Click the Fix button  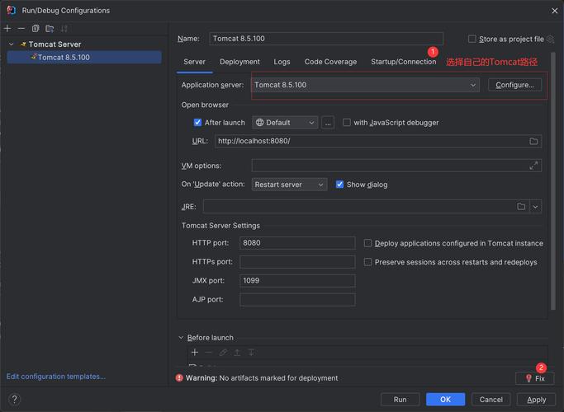pos(535,378)
